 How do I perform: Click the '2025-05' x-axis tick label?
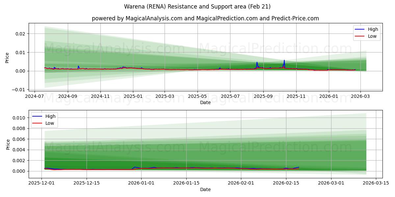pyautogui.click(x=197, y=97)
